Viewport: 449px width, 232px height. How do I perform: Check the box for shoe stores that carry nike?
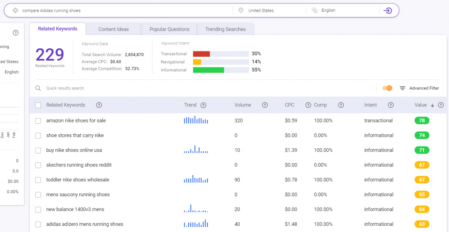[x=38, y=136]
